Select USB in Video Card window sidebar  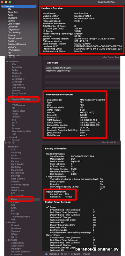click(x=14, y=134)
